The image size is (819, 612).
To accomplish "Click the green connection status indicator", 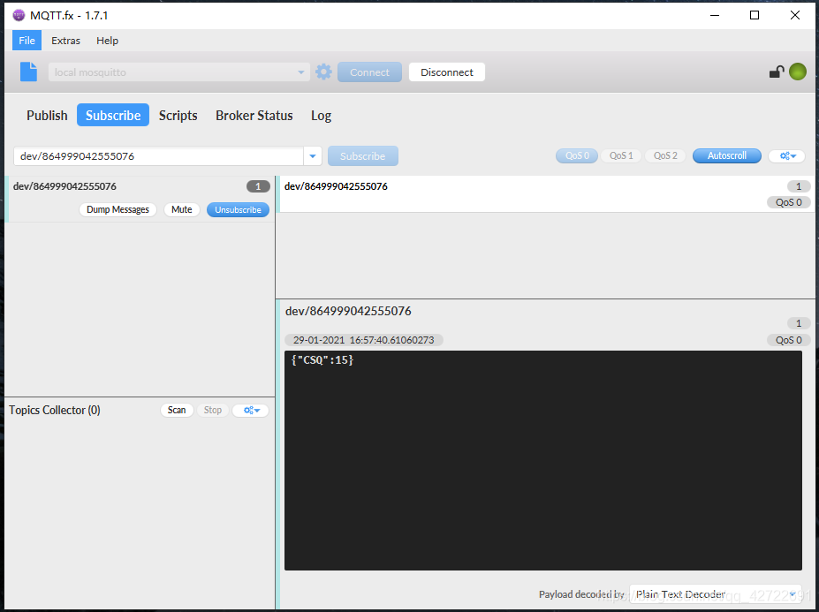I will coord(798,72).
